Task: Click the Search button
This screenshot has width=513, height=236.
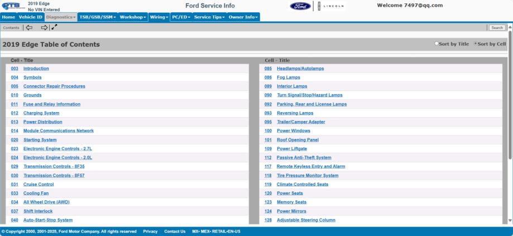Action: [x=497, y=28]
